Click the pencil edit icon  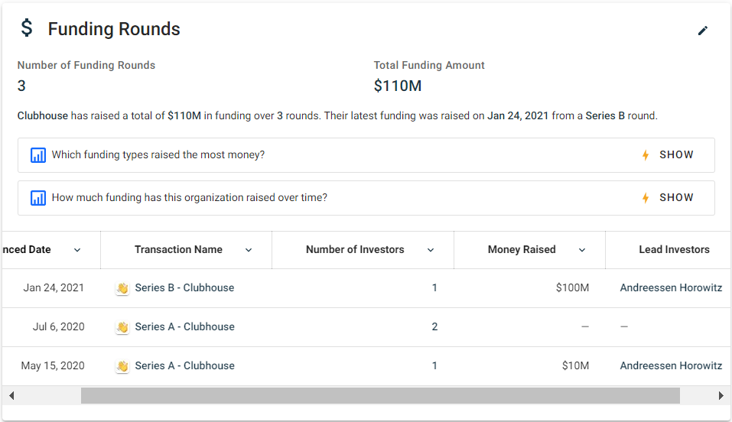pos(703,31)
